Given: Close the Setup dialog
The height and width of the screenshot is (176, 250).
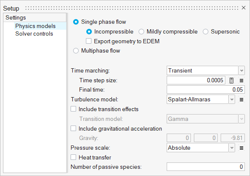Looking at the screenshot, I should click(x=244, y=8).
